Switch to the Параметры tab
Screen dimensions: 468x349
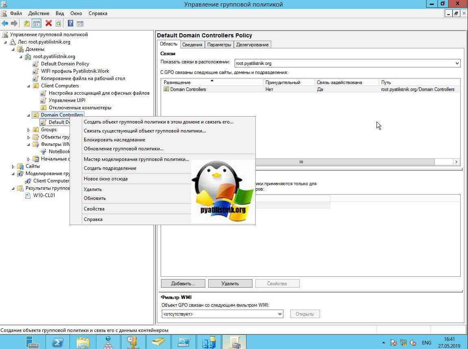(x=219, y=45)
